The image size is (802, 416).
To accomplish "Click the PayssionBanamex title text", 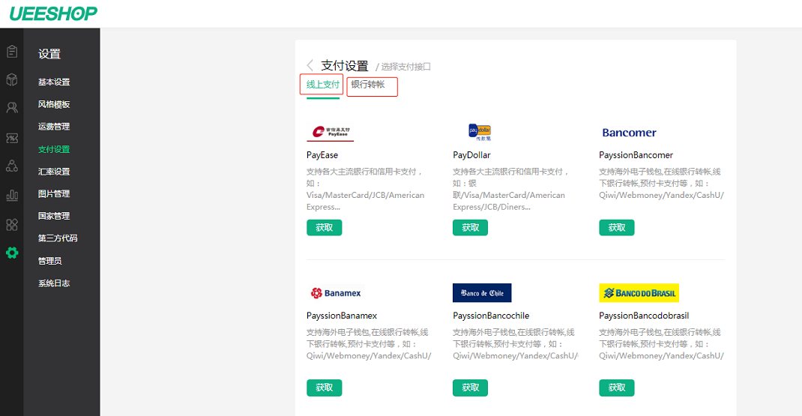I will (342, 316).
